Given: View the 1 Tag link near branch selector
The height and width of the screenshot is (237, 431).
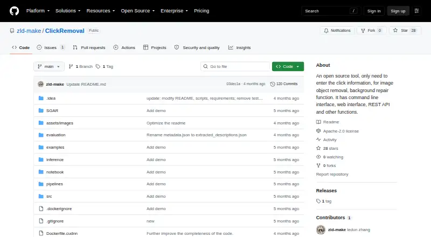Looking at the screenshot, I should coord(105,67).
